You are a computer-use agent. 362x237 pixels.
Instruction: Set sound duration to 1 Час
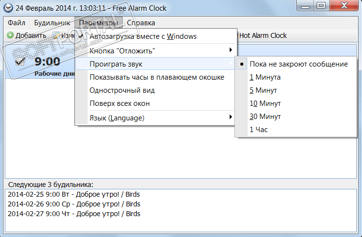[296, 130]
